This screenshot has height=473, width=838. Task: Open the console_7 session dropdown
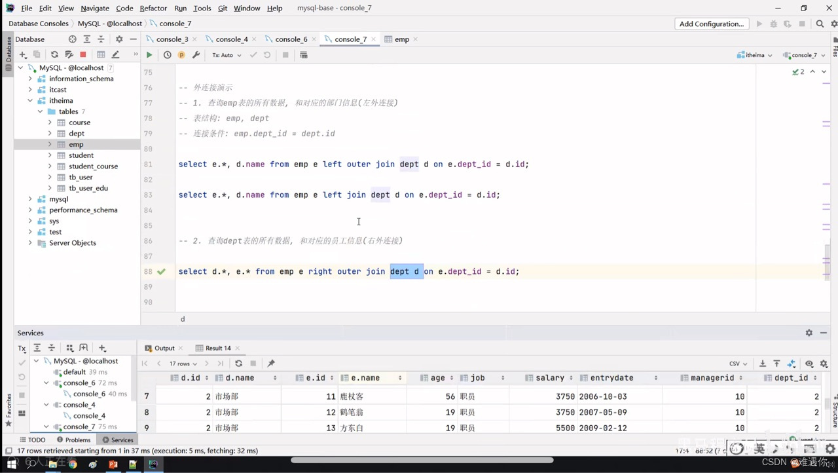pos(804,55)
